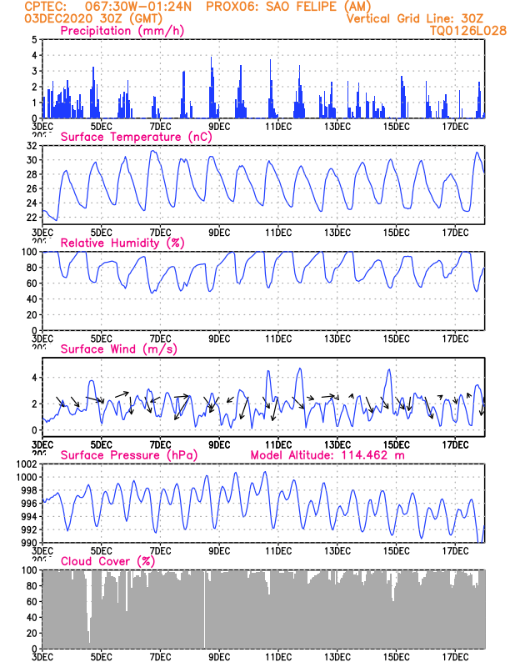Click the Surface Pressure (hPa) chart title
The image size is (515, 667).
click(x=129, y=455)
